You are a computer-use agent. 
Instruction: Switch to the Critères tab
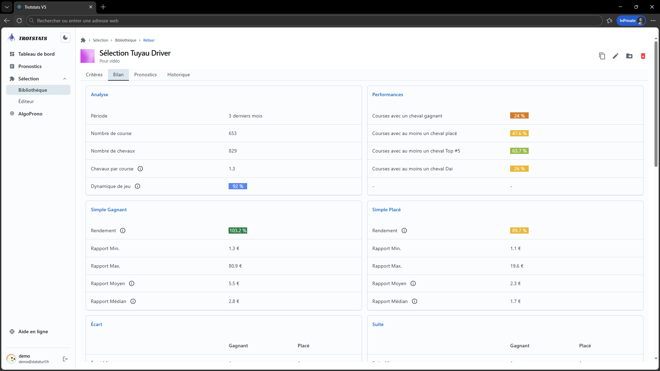[94, 75]
